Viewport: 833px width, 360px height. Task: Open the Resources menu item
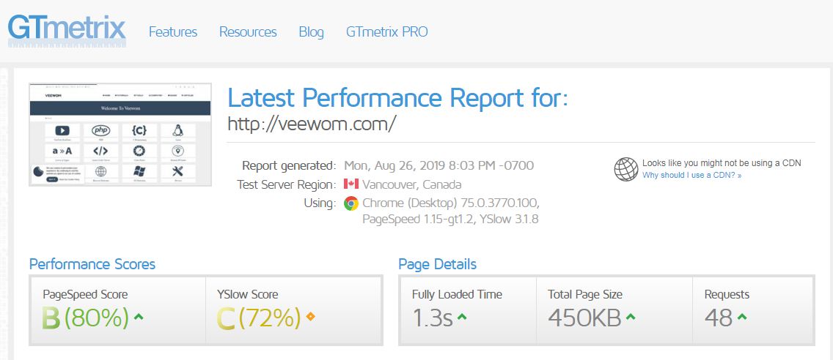click(248, 32)
